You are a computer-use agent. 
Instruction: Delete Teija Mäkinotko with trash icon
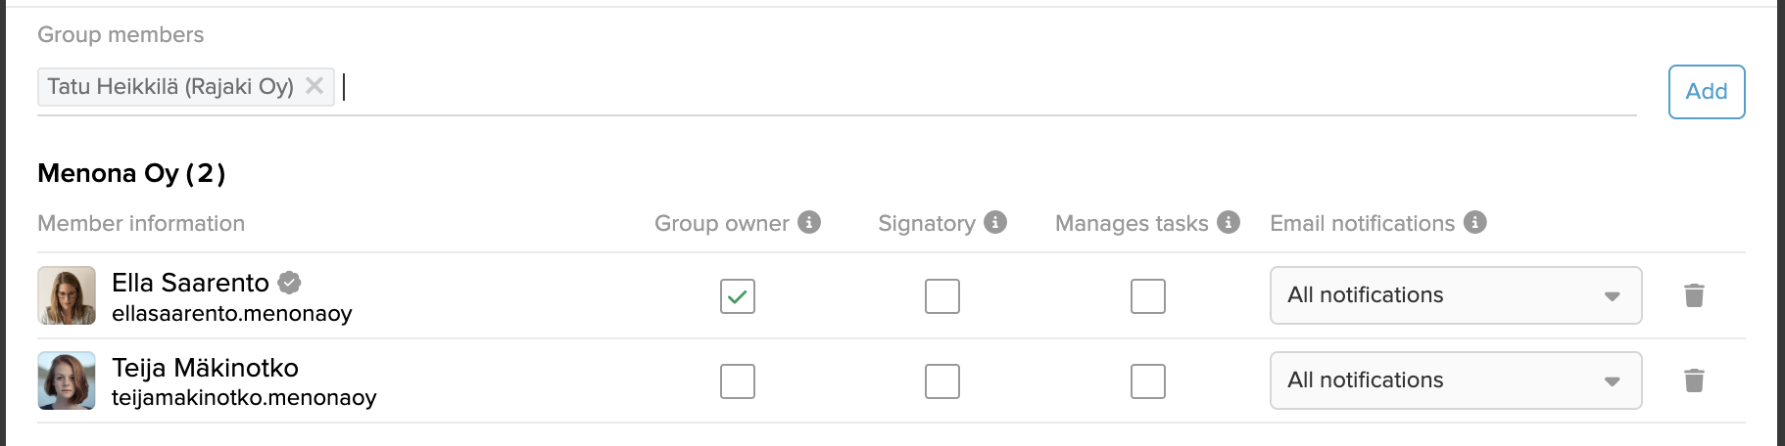click(1694, 380)
